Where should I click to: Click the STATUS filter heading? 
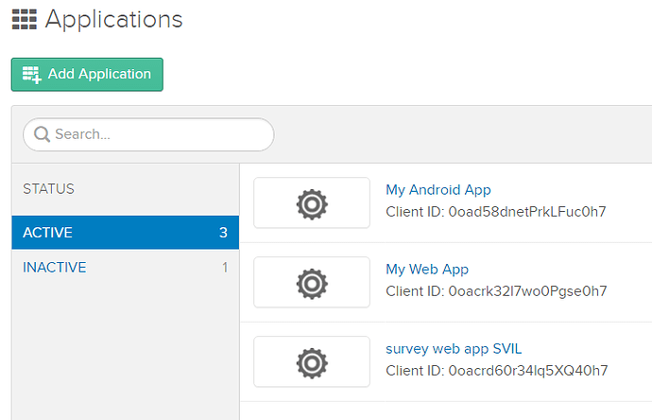(48, 189)
